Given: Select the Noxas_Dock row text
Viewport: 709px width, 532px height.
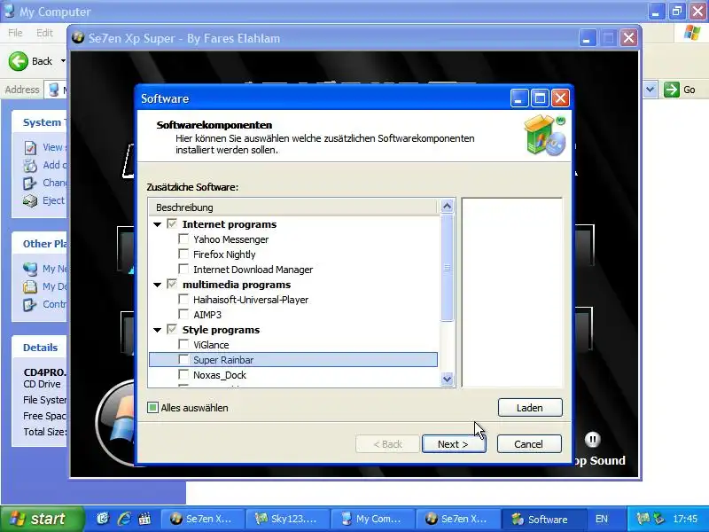Looking at the screenshot, I should (220, 375).
